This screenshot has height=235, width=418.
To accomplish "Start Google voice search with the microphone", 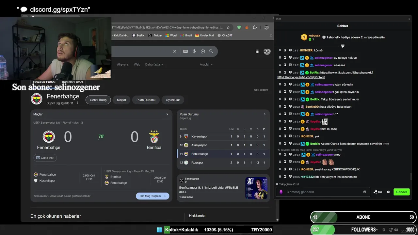I will tap(194, 51).
